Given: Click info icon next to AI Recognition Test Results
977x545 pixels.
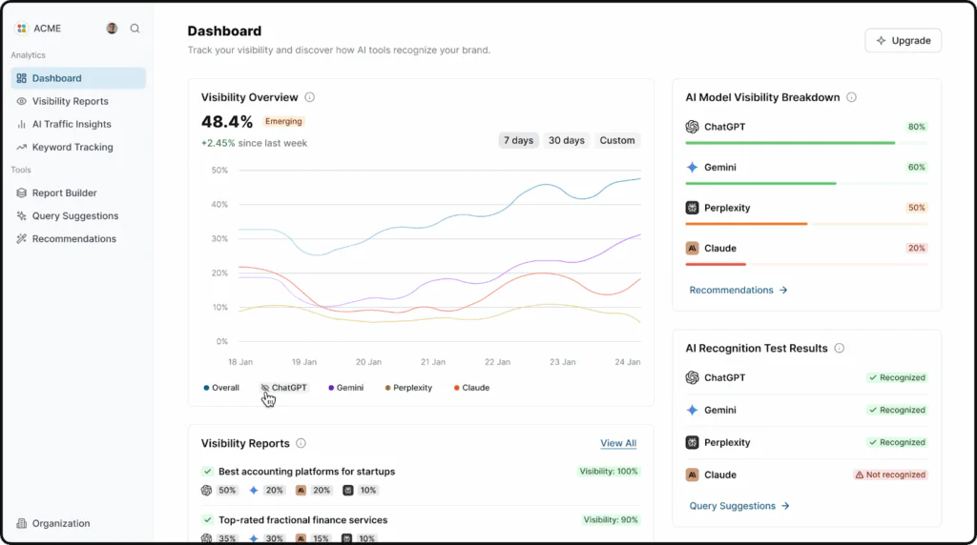Looking at the screenshot, I should (x=840, y=349).
